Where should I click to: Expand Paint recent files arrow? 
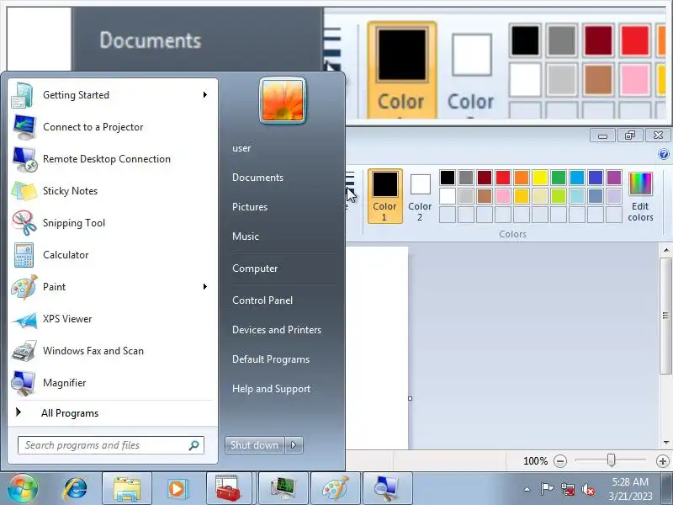[x=205, y=287]
